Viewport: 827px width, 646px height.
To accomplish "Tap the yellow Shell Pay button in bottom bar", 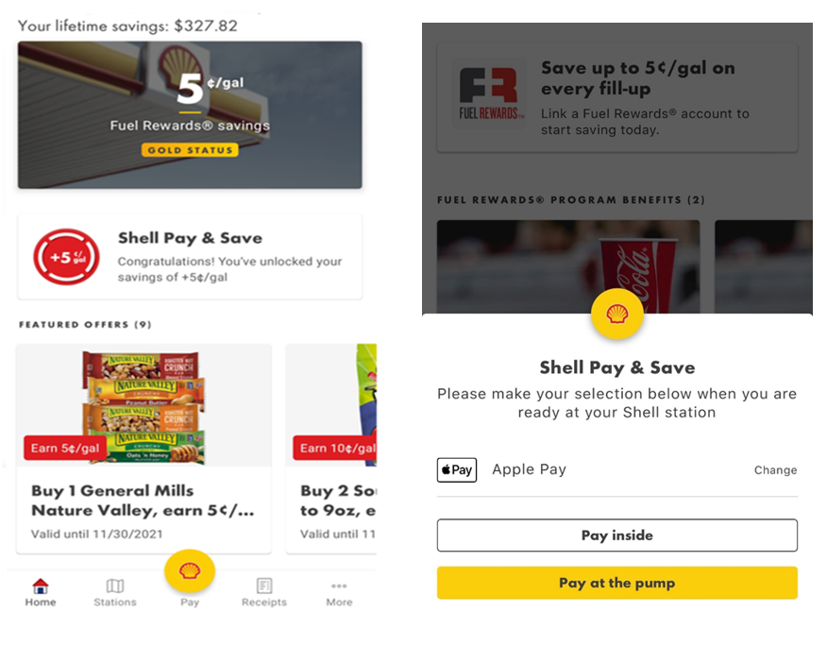I will [x=190, y=570].
